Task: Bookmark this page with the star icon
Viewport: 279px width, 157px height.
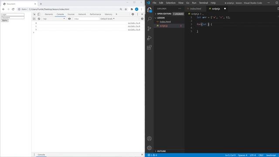Action: point(126,9)
